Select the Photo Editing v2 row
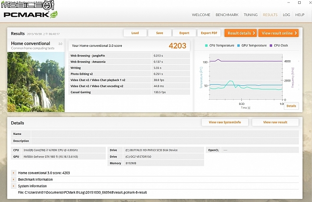312x202 pixels. coord(129,74)
